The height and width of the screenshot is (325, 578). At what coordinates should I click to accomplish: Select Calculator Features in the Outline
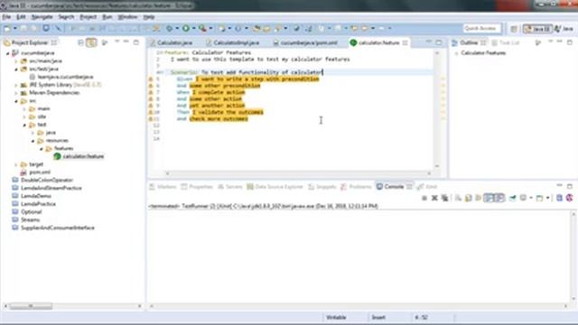[483, 53]
